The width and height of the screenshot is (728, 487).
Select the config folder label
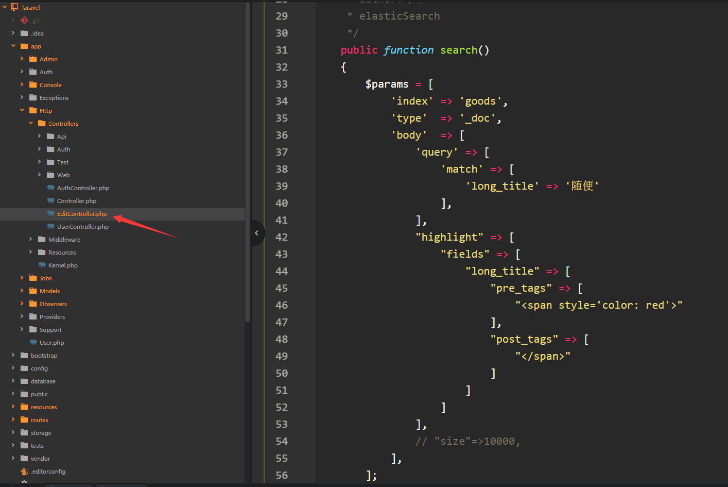39,368
